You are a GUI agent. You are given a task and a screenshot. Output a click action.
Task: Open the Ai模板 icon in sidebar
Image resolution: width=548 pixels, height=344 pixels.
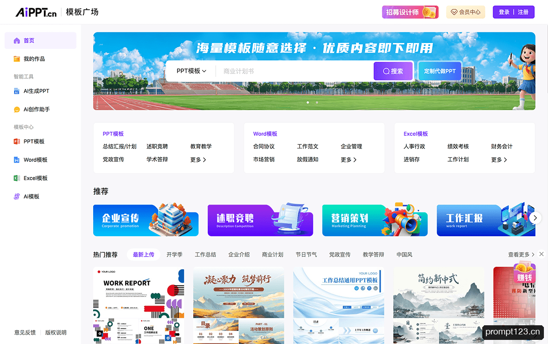click(x=17, y=196)
